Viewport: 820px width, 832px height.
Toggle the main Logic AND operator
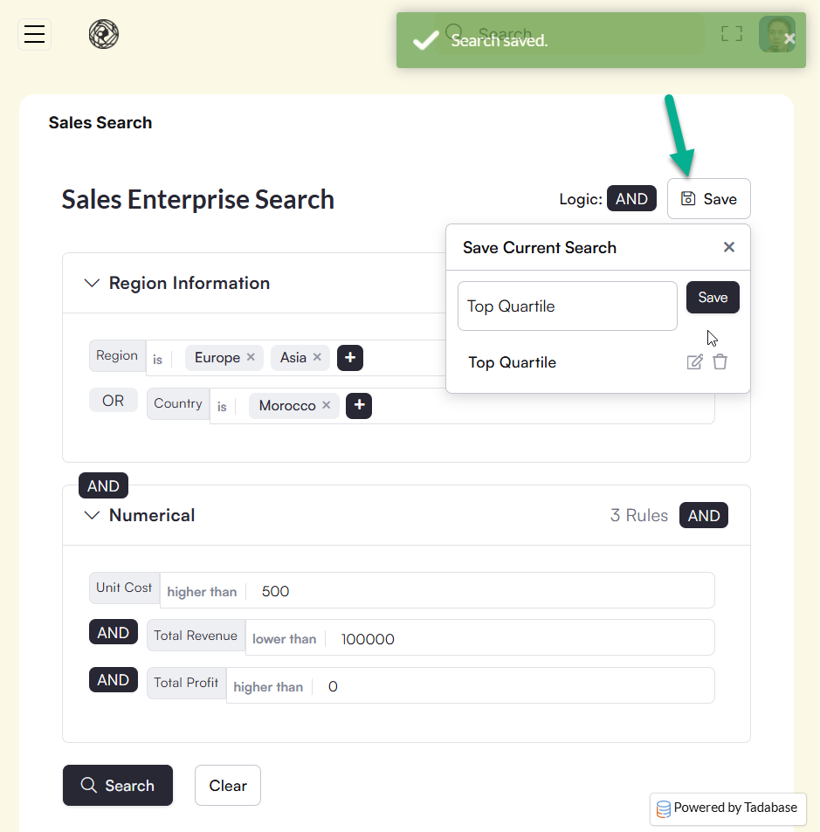click(x=631, y=199)
